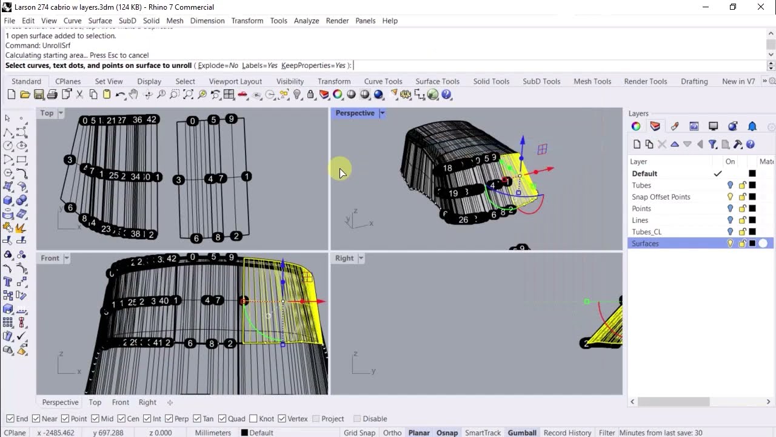Open the Perspective viewport dropdown arrow
776x437 pixels.
click(382, 113)
